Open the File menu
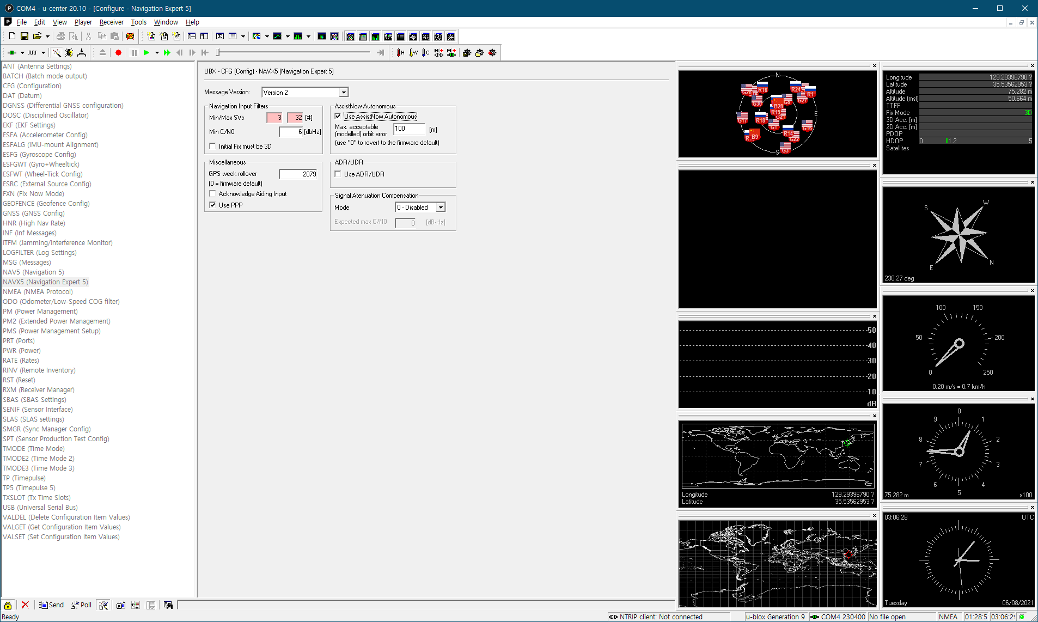1038x622 pixels. (22, 22)
